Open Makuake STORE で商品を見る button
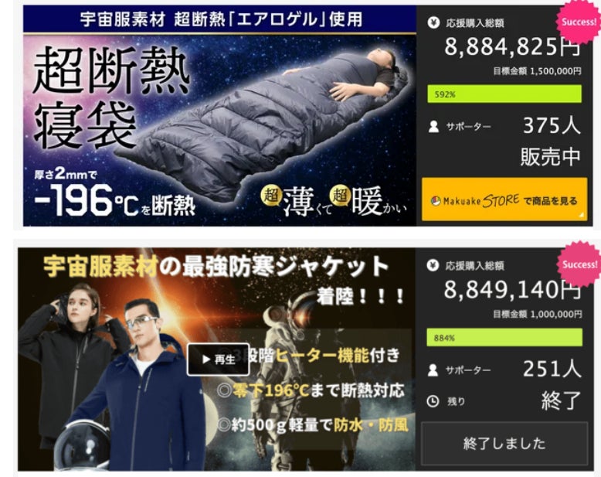The width and height of the screenshot is (601, 477). tap(504, 199)
